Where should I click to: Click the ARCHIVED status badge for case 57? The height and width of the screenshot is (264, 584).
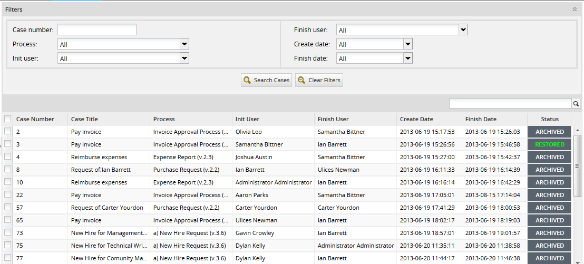click(549, 208)
